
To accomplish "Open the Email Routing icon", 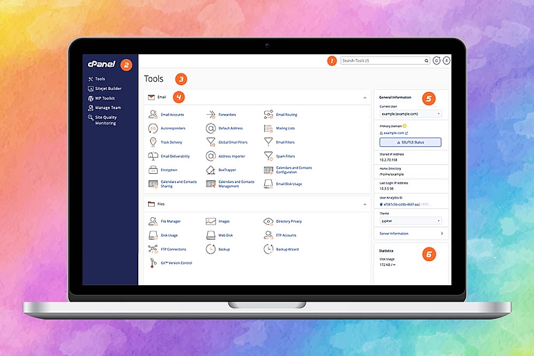I will click(268, 114).
